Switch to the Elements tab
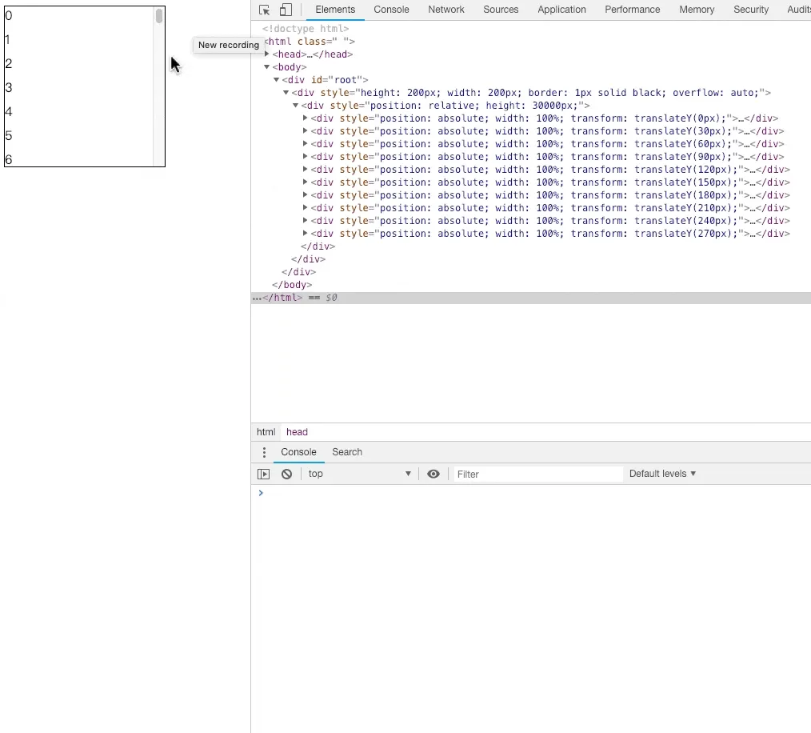Viewport: 811px width, 733px height. coord(335,10)
